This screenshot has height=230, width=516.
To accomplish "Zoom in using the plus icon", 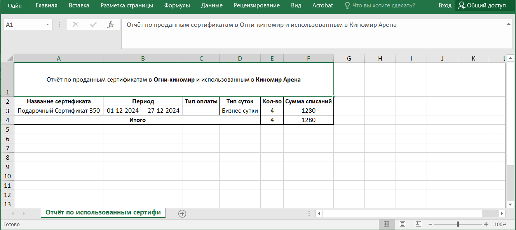I will 486,224.
